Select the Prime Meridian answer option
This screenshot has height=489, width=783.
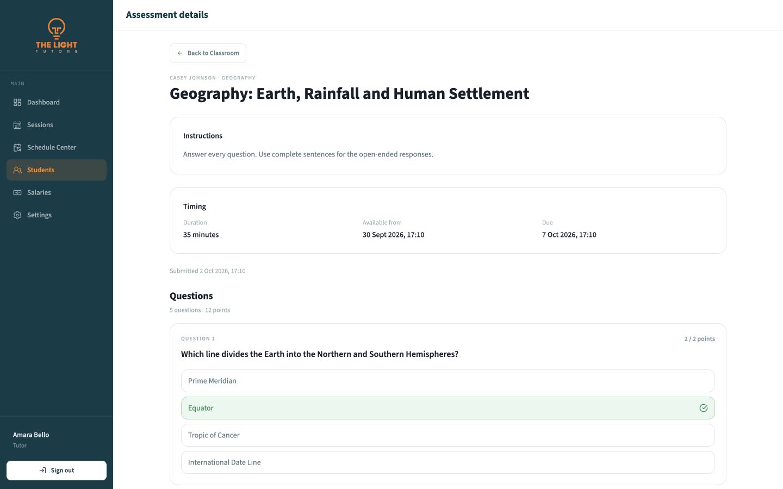pos(448,381)
